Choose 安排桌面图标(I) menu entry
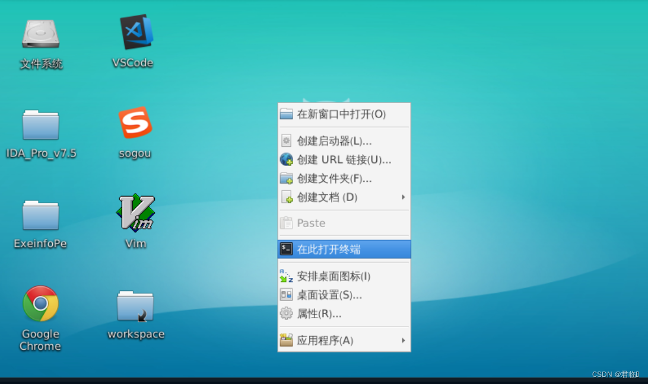The image size is (648, 384). pyautogui.click(x=344, y=276)
